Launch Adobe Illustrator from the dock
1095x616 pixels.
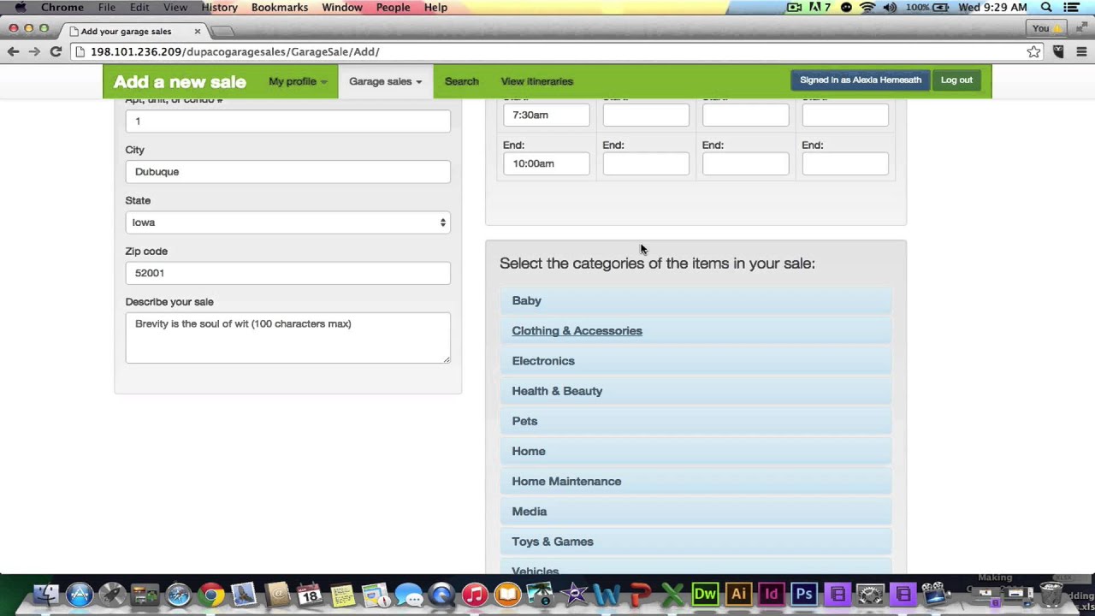pyautogui.click(x=738, y=594)
